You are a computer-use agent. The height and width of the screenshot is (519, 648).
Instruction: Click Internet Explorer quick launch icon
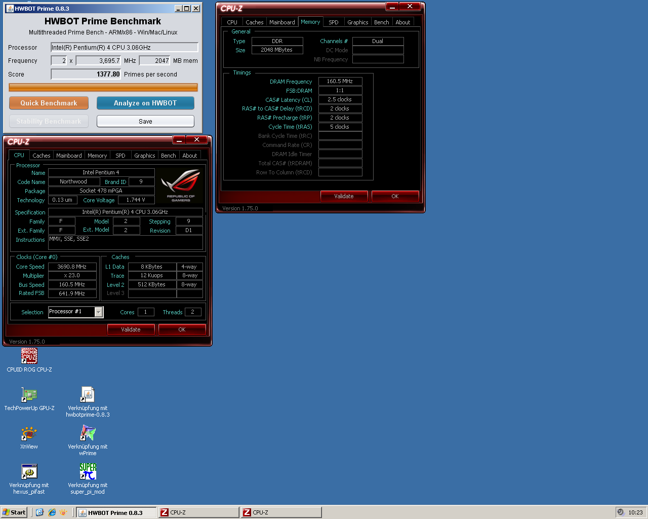[52, 512]
